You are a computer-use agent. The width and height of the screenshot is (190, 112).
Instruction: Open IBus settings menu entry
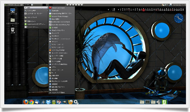[62, 19]
